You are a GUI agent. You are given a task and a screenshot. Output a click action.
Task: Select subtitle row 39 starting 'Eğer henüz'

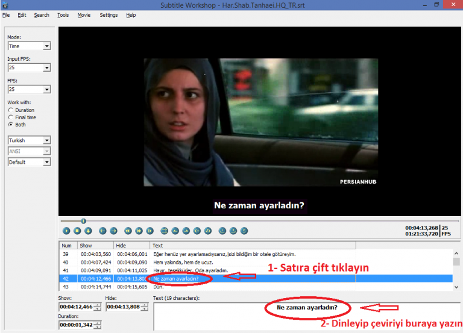point(256,254)
